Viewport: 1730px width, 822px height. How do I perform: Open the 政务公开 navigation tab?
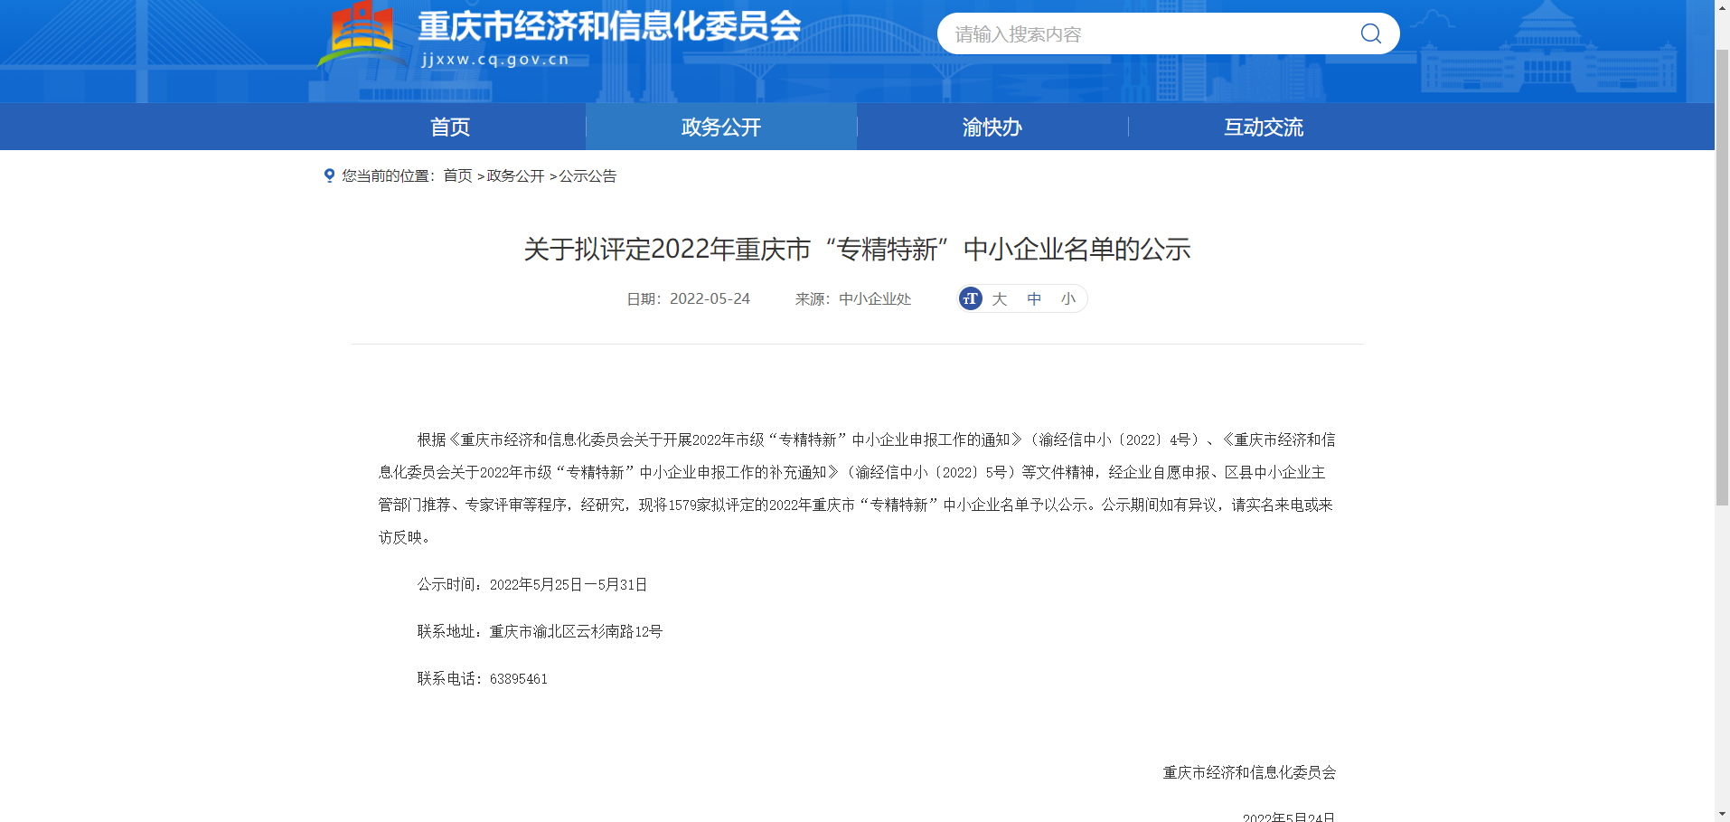(720, 127)
